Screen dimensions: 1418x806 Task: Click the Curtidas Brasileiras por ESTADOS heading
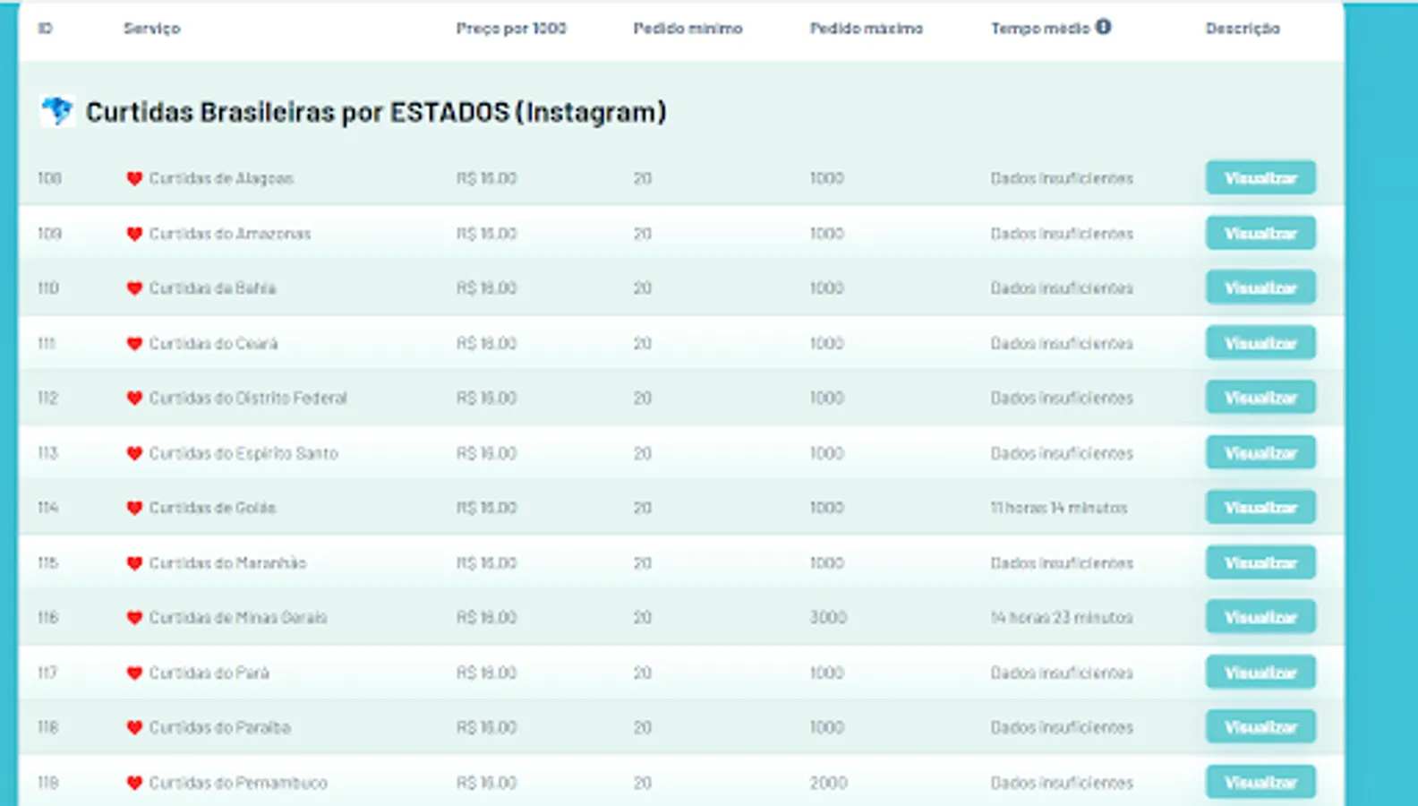coord(376,112)
